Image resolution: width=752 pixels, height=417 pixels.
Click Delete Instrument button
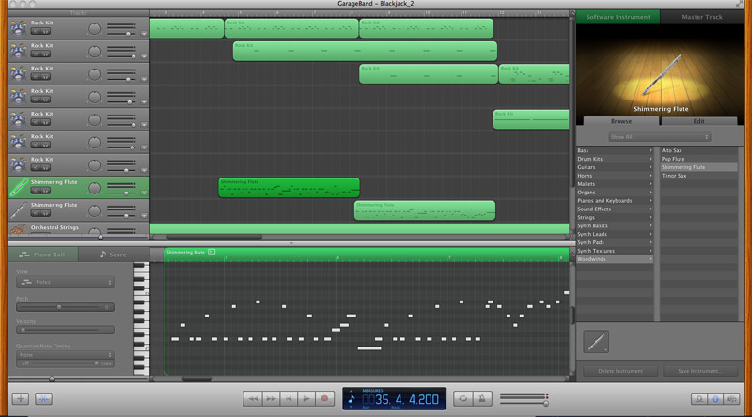(620, 371)
